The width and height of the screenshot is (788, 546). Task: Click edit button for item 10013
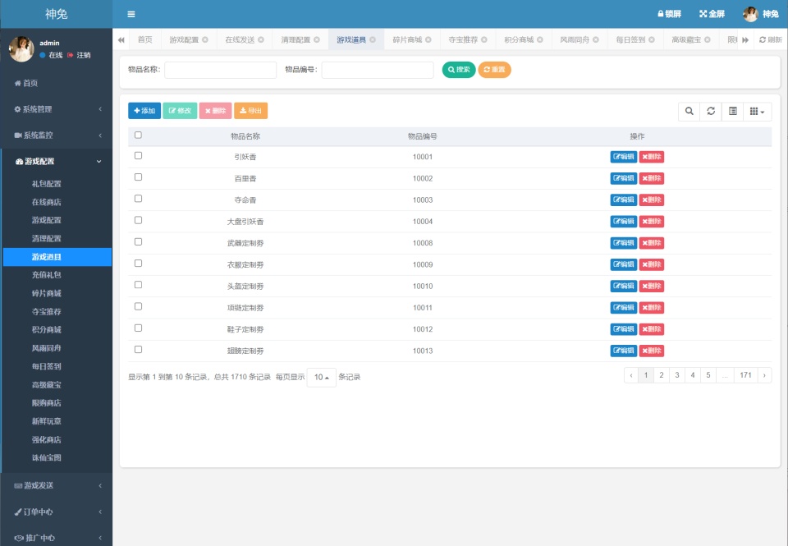point(624,351)
